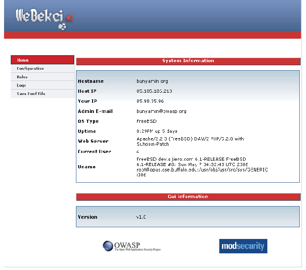This screenshot has height=270, width=306.
Task: Click the Version value v1.0
Action: tap(141, 217)
